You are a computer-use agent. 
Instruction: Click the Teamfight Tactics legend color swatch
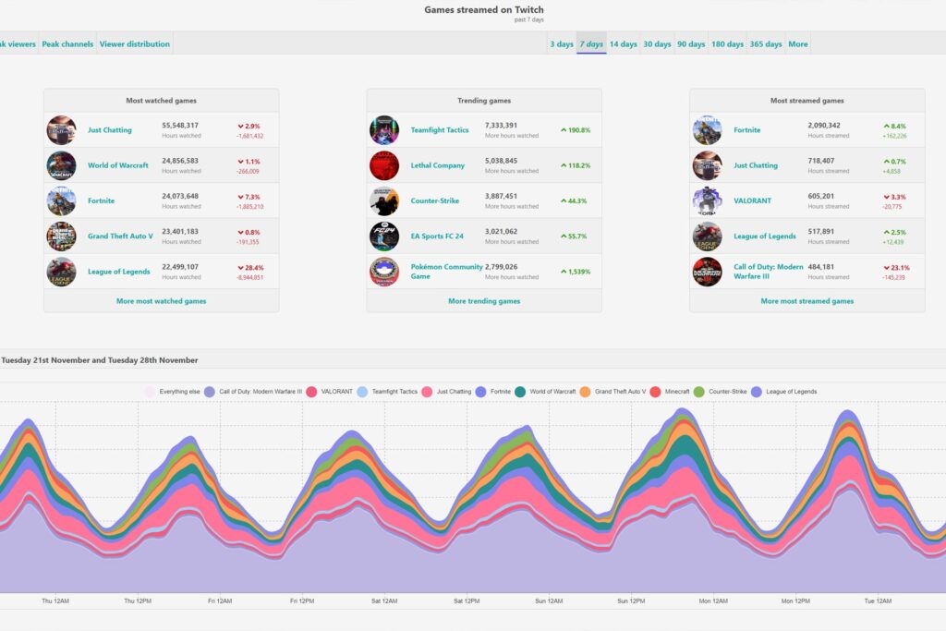point(362,392)
